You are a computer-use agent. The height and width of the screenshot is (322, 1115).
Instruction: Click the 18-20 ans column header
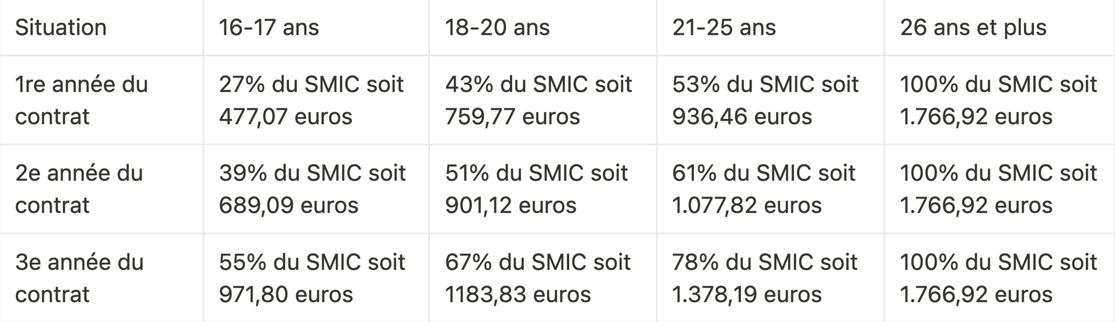(497, 28)
